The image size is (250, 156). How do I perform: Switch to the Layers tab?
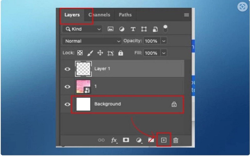(x=72, y=15)
